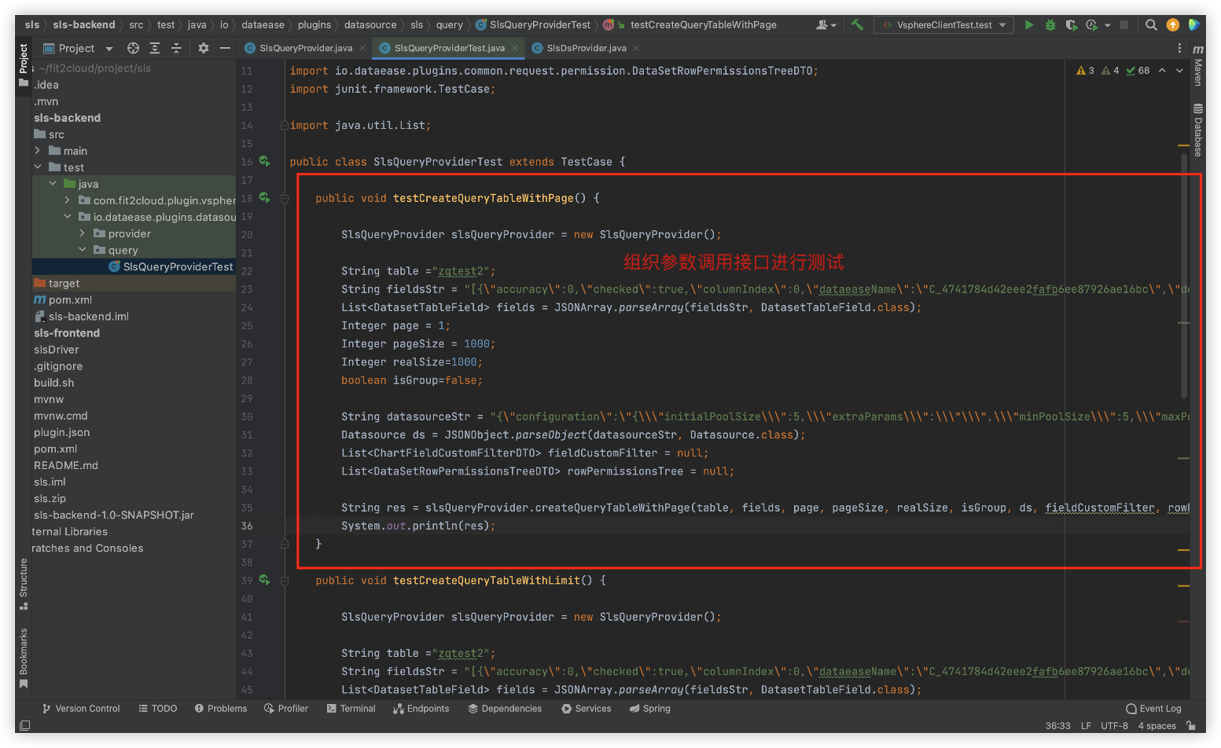The image size is (1221, 748).
Task: Fold method at line 18 gutter
Action: click(x=285, y=199)
